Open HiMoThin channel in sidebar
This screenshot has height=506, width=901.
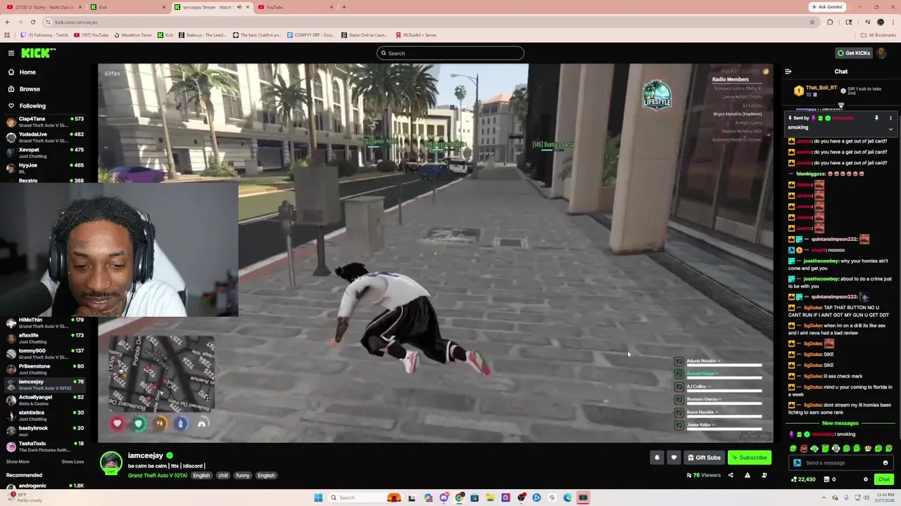pyautogui.click(x=44, y=323)
